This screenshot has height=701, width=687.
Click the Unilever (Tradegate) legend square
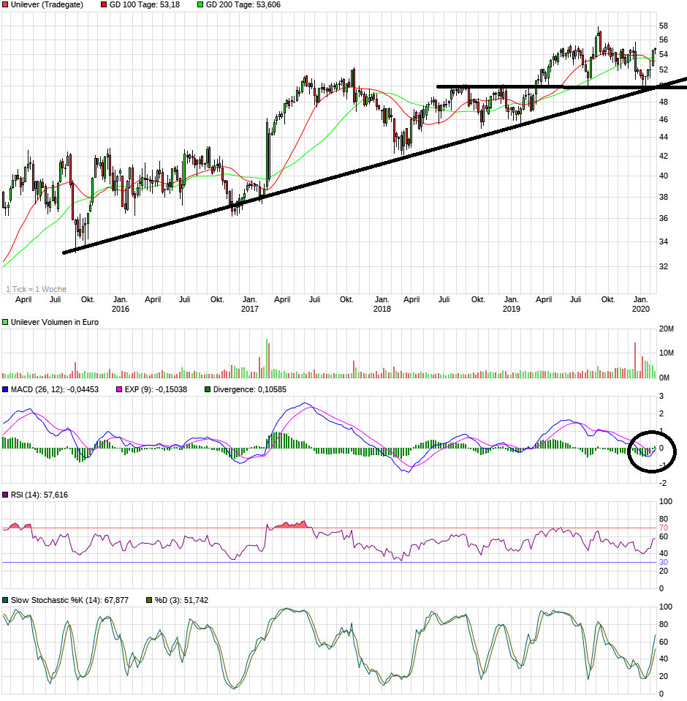point(4,5)
